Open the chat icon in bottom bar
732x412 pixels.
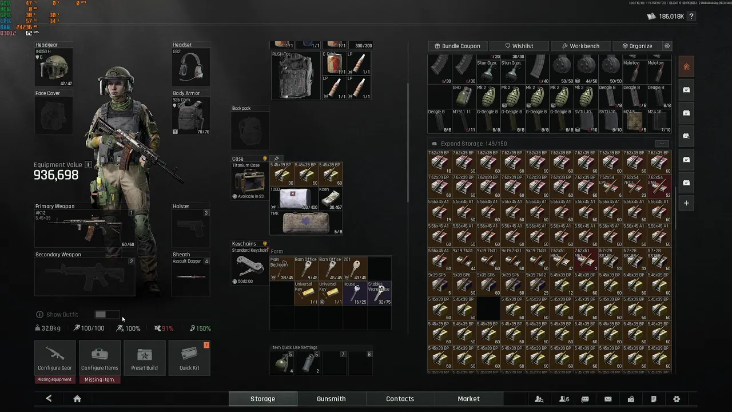(585, 399)
